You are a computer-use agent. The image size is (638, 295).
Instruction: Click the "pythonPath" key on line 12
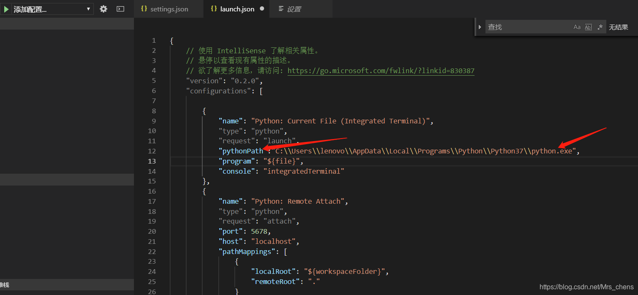(x=243, y=151)
